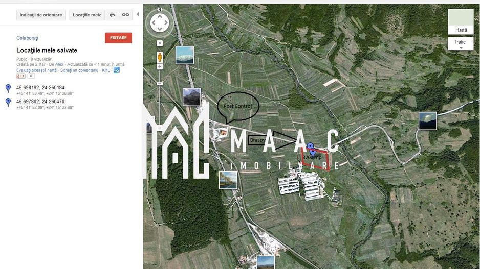Click lower blue map pin on plot
Image resolution: width=480 pixels, height=269 pixels.
pos(313,152)
